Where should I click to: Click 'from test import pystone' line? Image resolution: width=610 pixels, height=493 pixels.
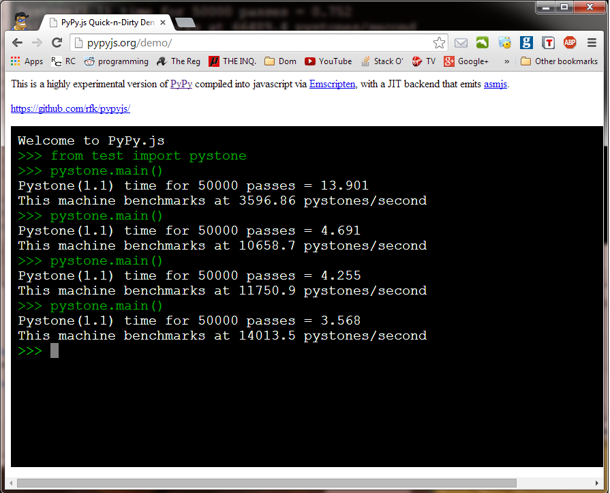tap(132, 155)
